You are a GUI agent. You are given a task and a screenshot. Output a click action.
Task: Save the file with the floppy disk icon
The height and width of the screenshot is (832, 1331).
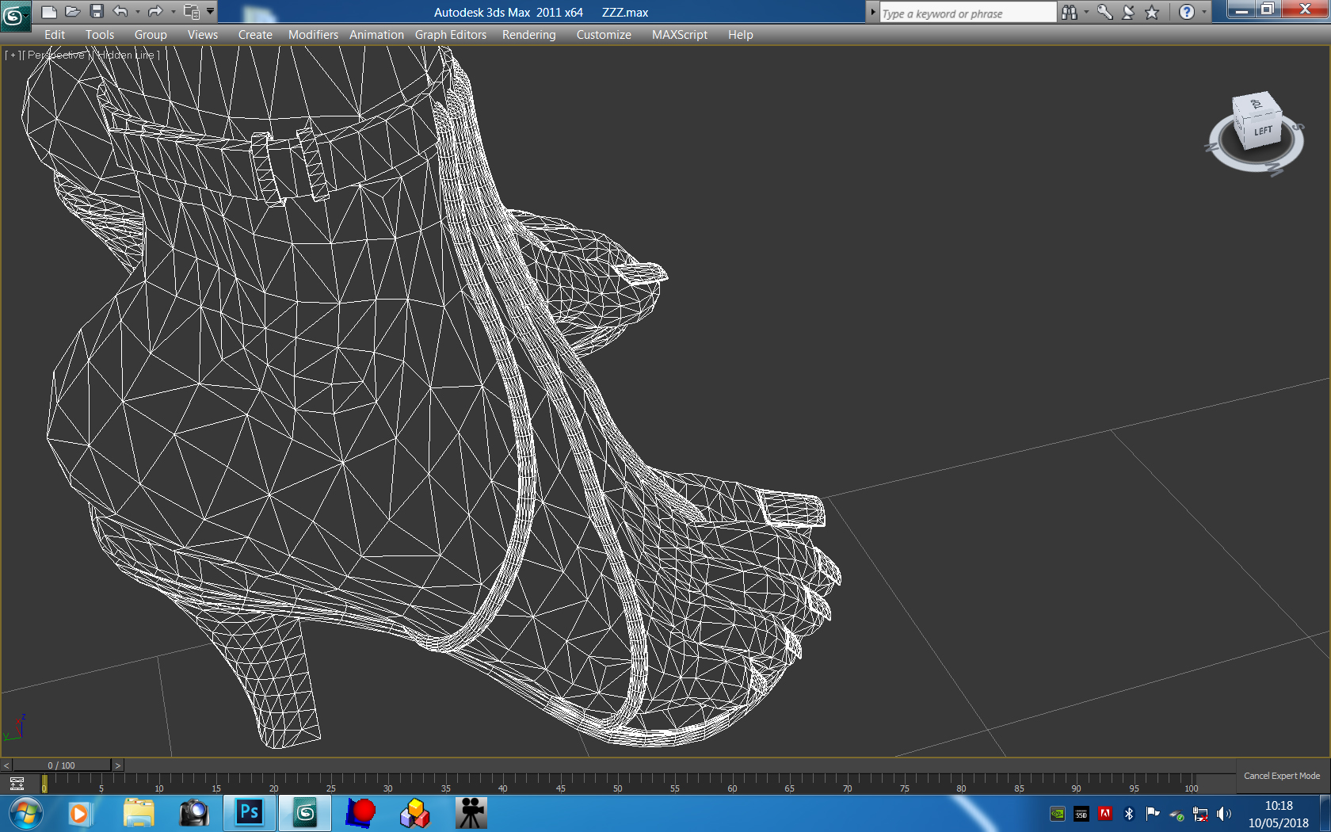(x=97, y=11)
